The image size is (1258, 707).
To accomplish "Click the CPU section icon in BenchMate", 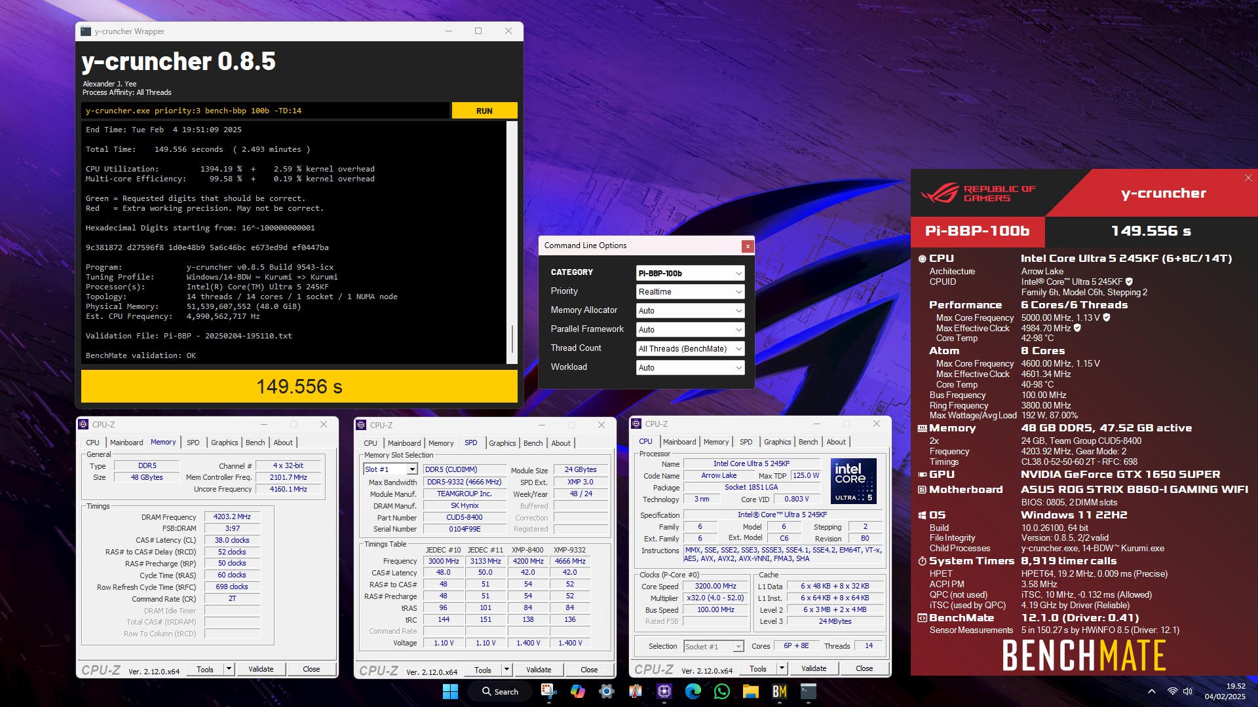I will (922, 259).
